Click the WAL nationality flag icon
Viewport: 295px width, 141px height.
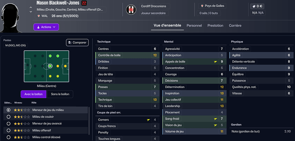pos(39,16)
